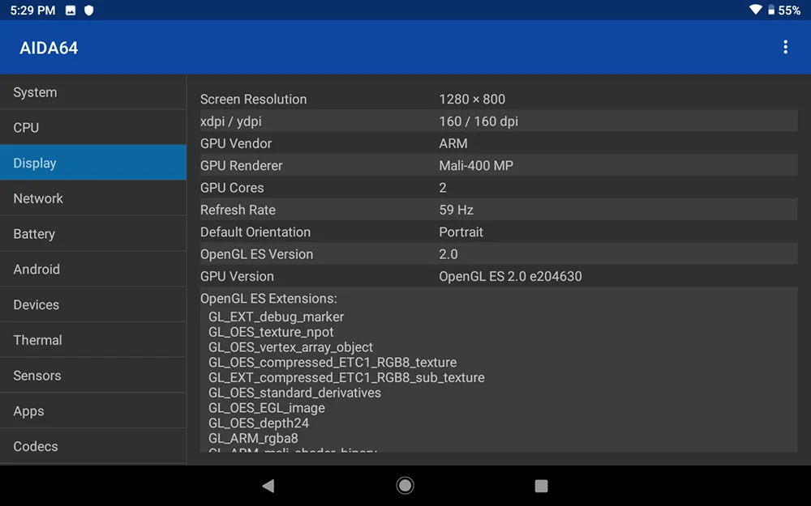Viewport: 811px width, 506px height.
Task: Tap the Android home circle button
Action: pyautogui.click(x=405, y=485)
